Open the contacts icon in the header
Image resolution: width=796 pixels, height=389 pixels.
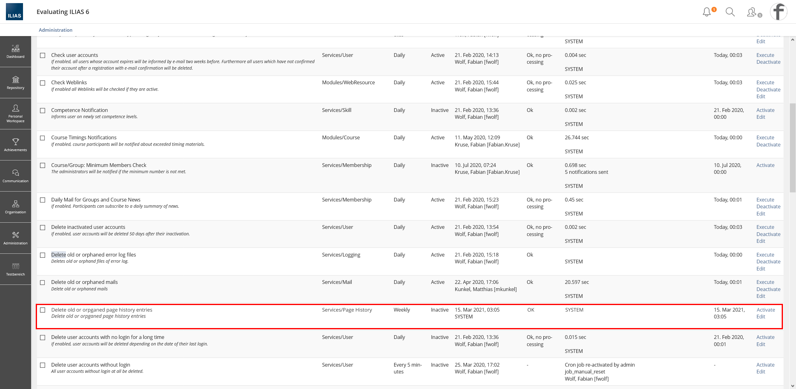(752, 12)
